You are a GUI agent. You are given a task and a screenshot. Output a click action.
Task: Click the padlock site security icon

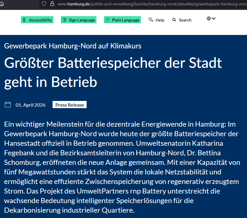click(52, 4)
